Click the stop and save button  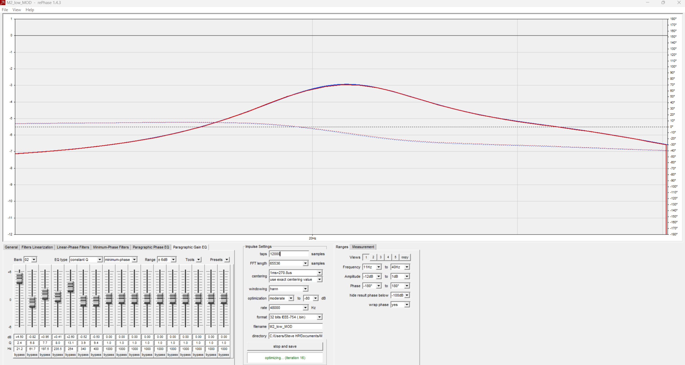(x=285, y=346)
